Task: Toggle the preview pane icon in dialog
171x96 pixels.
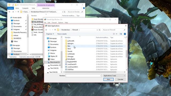Action: point(121,34)
